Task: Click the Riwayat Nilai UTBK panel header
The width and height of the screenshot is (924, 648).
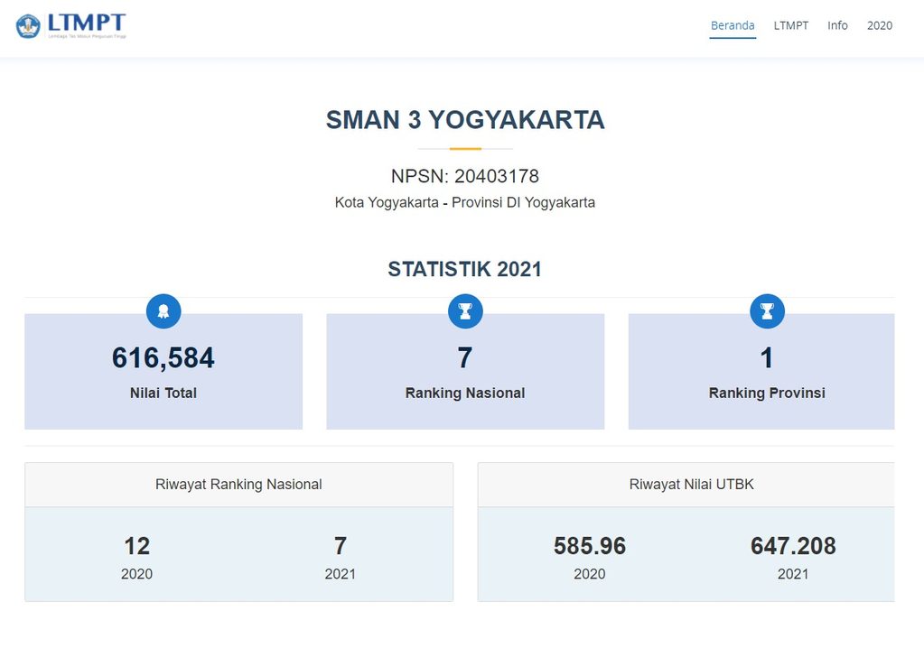Action: [686, 485]
